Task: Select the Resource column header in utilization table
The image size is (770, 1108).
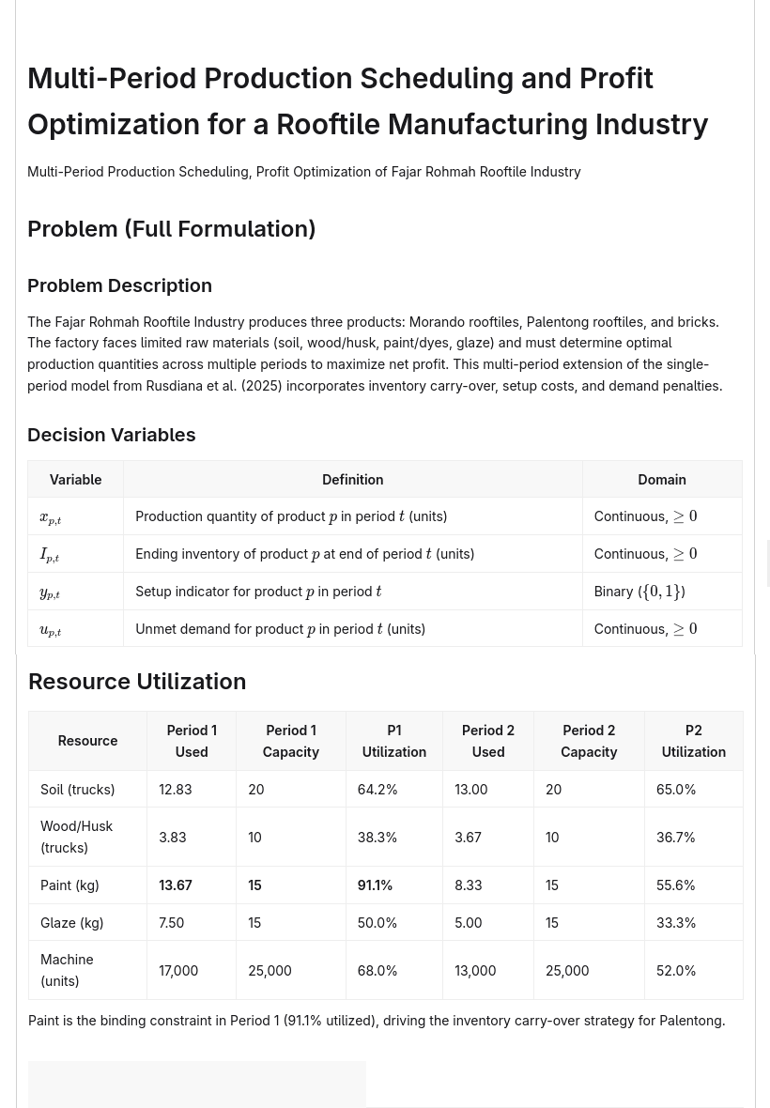Action: click(87, 741)
